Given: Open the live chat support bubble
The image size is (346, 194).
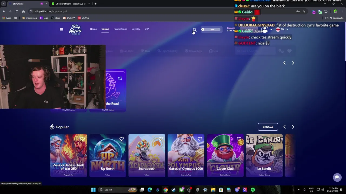Looking at the screenshot, I should [337, 177].
